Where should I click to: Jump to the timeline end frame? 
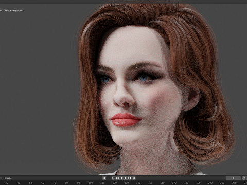(x=134, y=178)
